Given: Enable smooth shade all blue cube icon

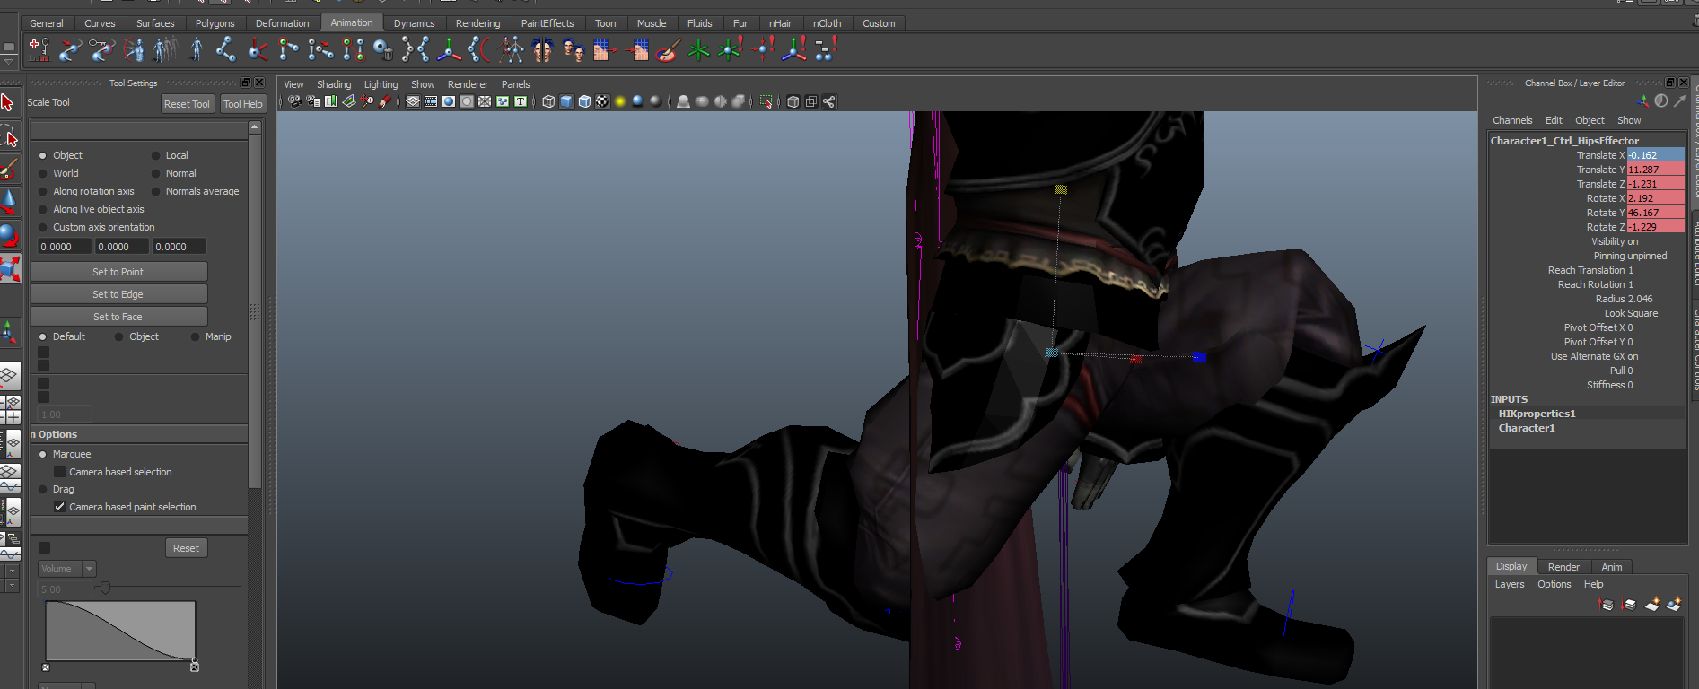Looking at the screenshot, I should click(x=566, y=101).
